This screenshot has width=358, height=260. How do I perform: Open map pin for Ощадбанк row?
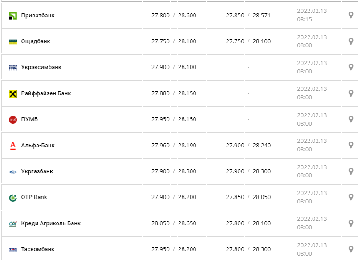click(350, 41)
